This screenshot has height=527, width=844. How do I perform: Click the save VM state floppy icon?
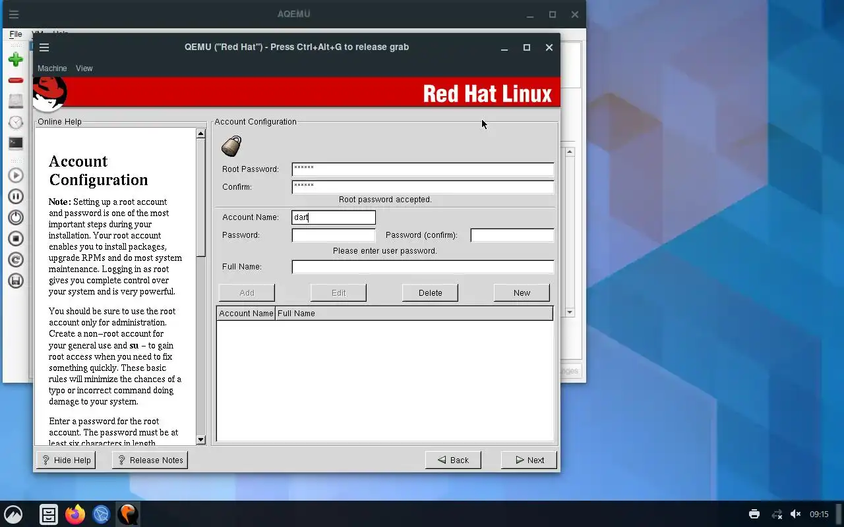point(15,281)
